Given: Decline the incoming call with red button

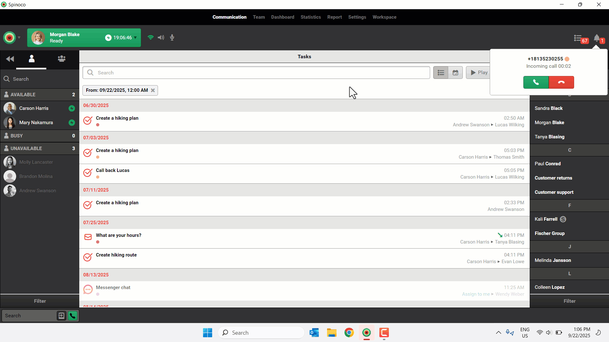Looking at the screenshot, I should (561, 82).
